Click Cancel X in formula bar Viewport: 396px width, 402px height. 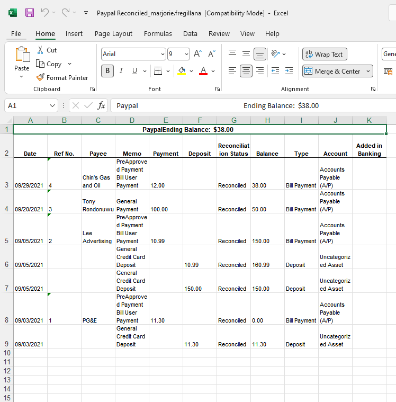[x=76, y=105]
